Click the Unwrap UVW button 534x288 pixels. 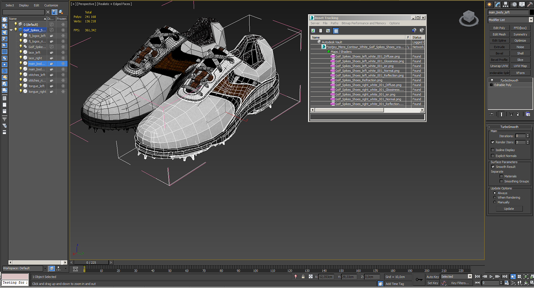click(x=499, y=66)
